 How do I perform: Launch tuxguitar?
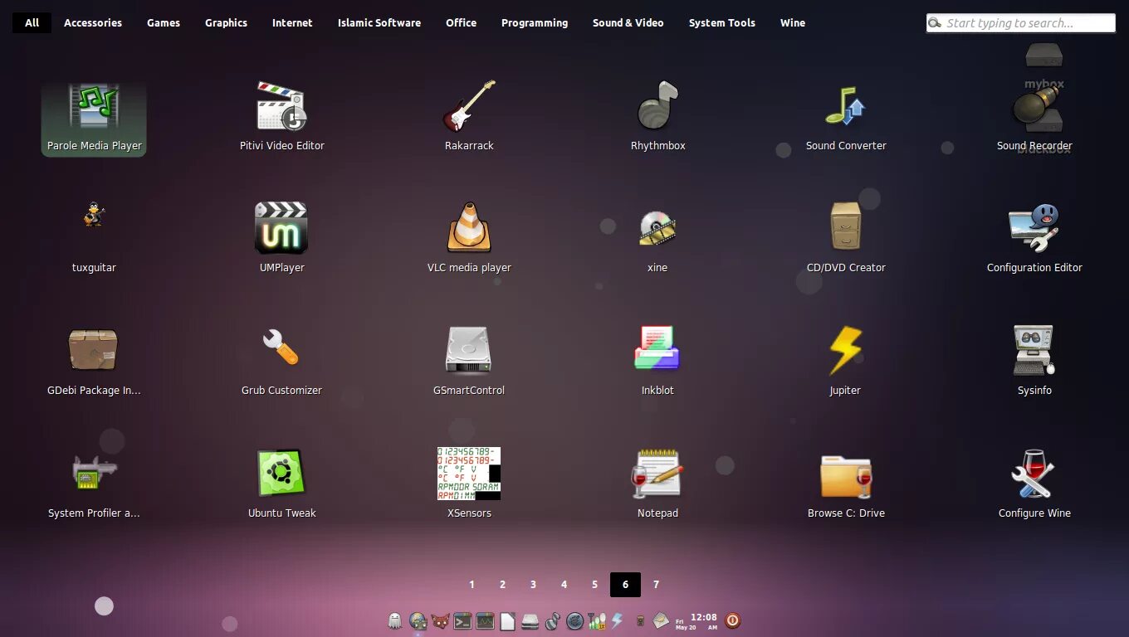(x=94, y=239)
